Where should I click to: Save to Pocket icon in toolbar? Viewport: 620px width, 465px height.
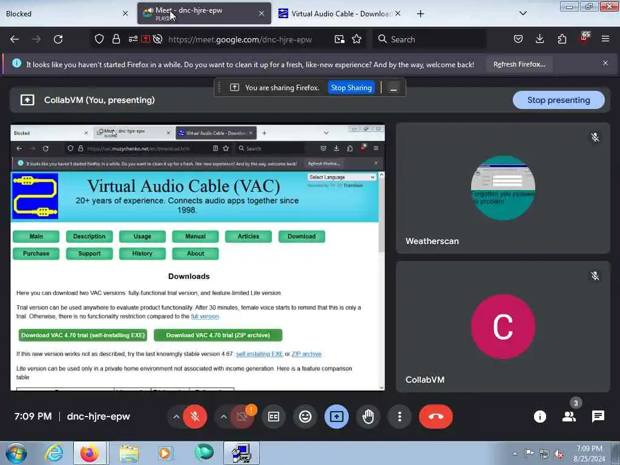click(x=518, y=39)
